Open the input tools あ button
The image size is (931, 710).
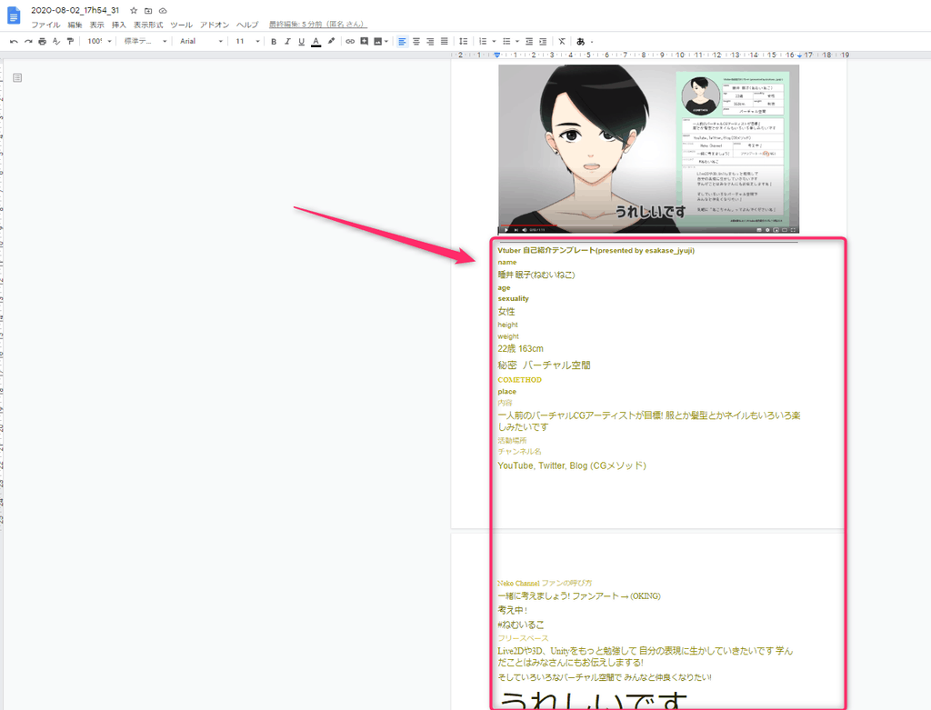click(581, 42)
